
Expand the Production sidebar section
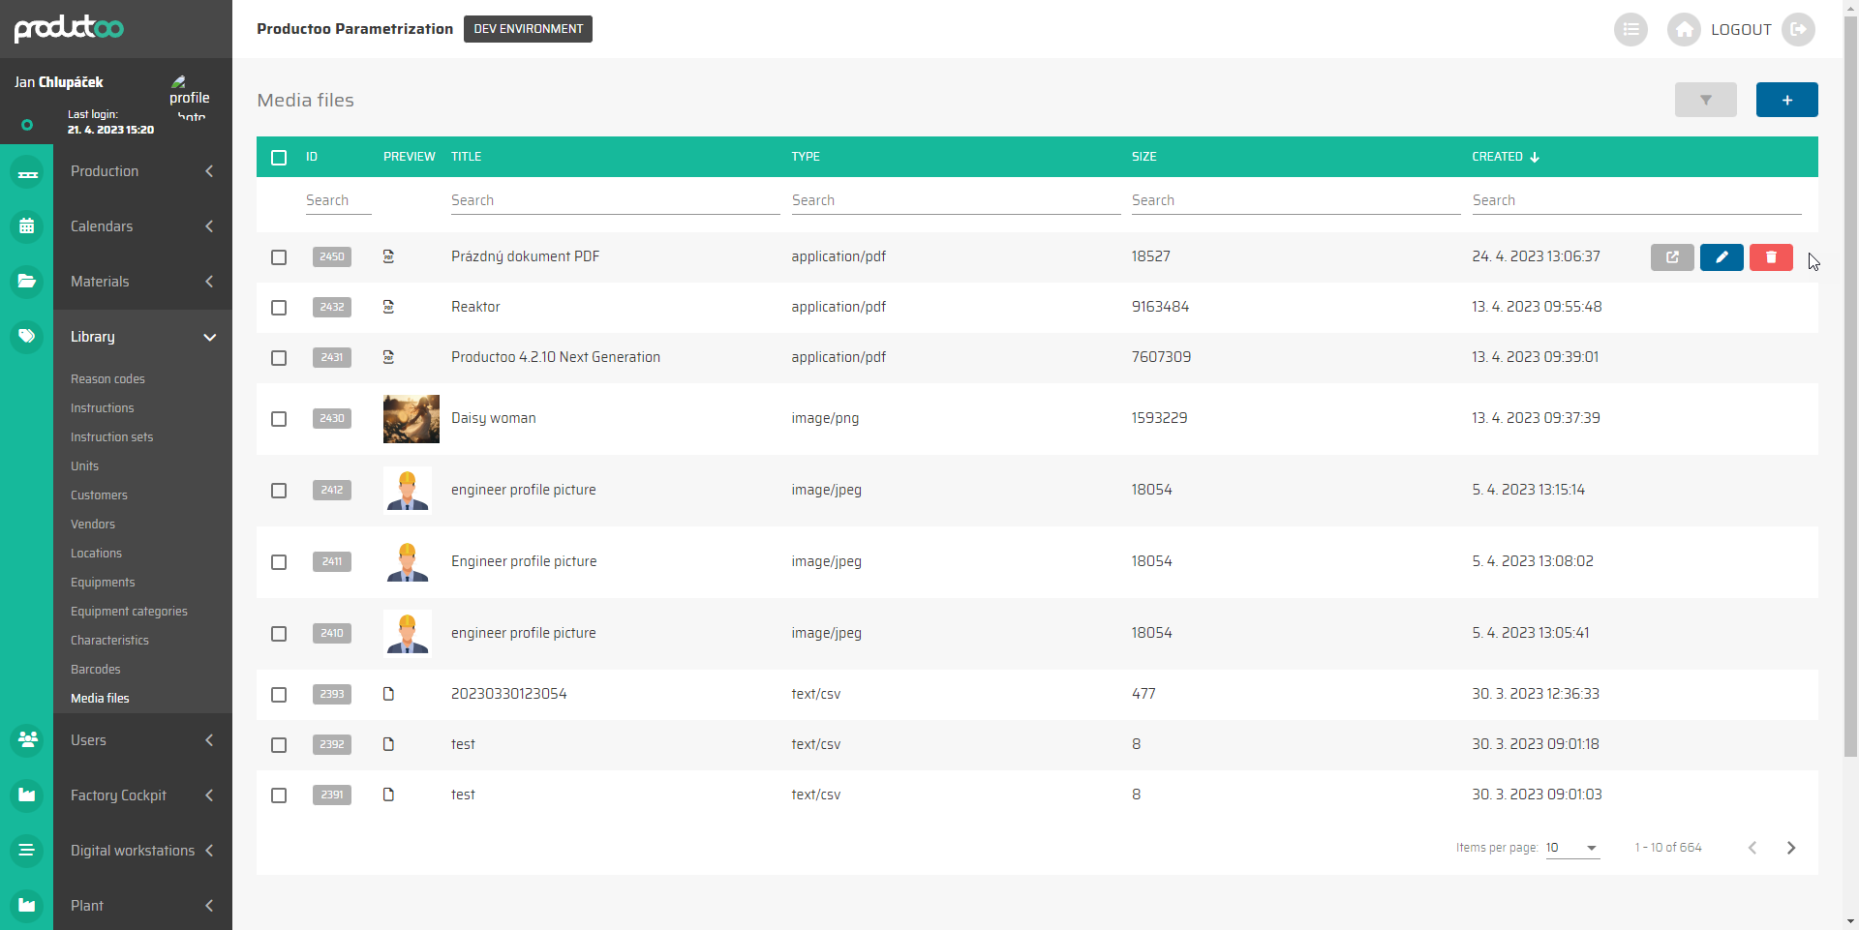(141, 171)
